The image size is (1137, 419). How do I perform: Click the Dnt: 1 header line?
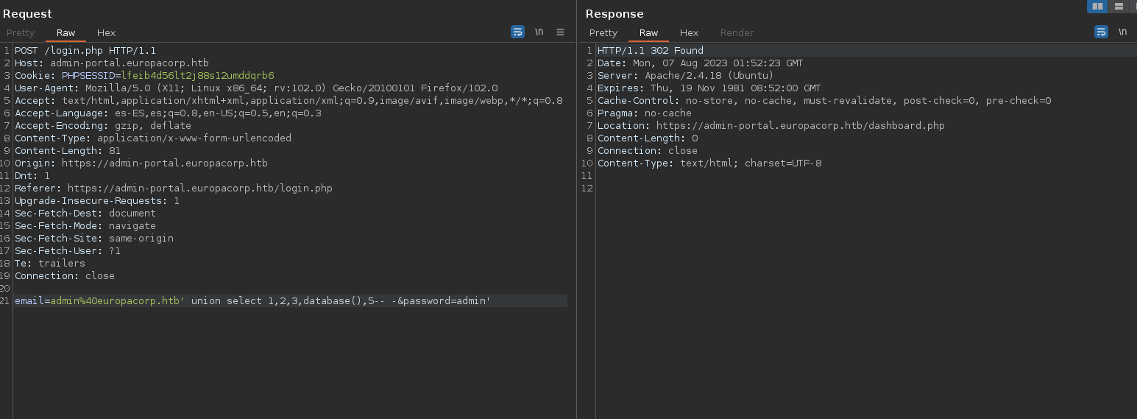(x=32, y=175)
